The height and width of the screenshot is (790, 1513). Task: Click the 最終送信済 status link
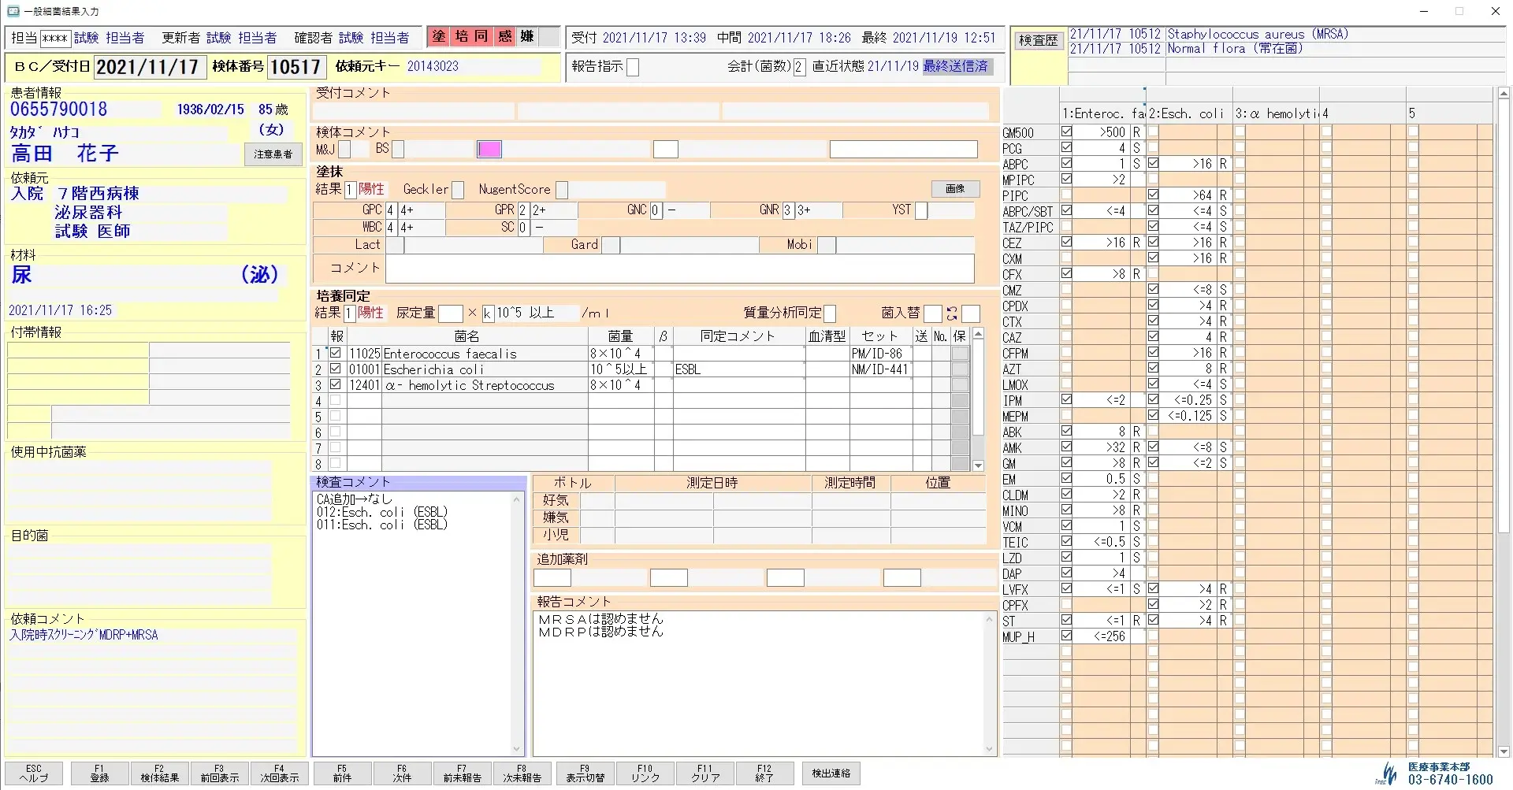pos(955,66)
